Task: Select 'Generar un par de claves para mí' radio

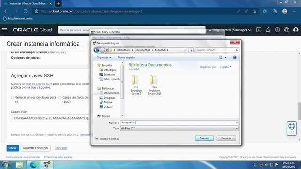Action: pos(13,98)
